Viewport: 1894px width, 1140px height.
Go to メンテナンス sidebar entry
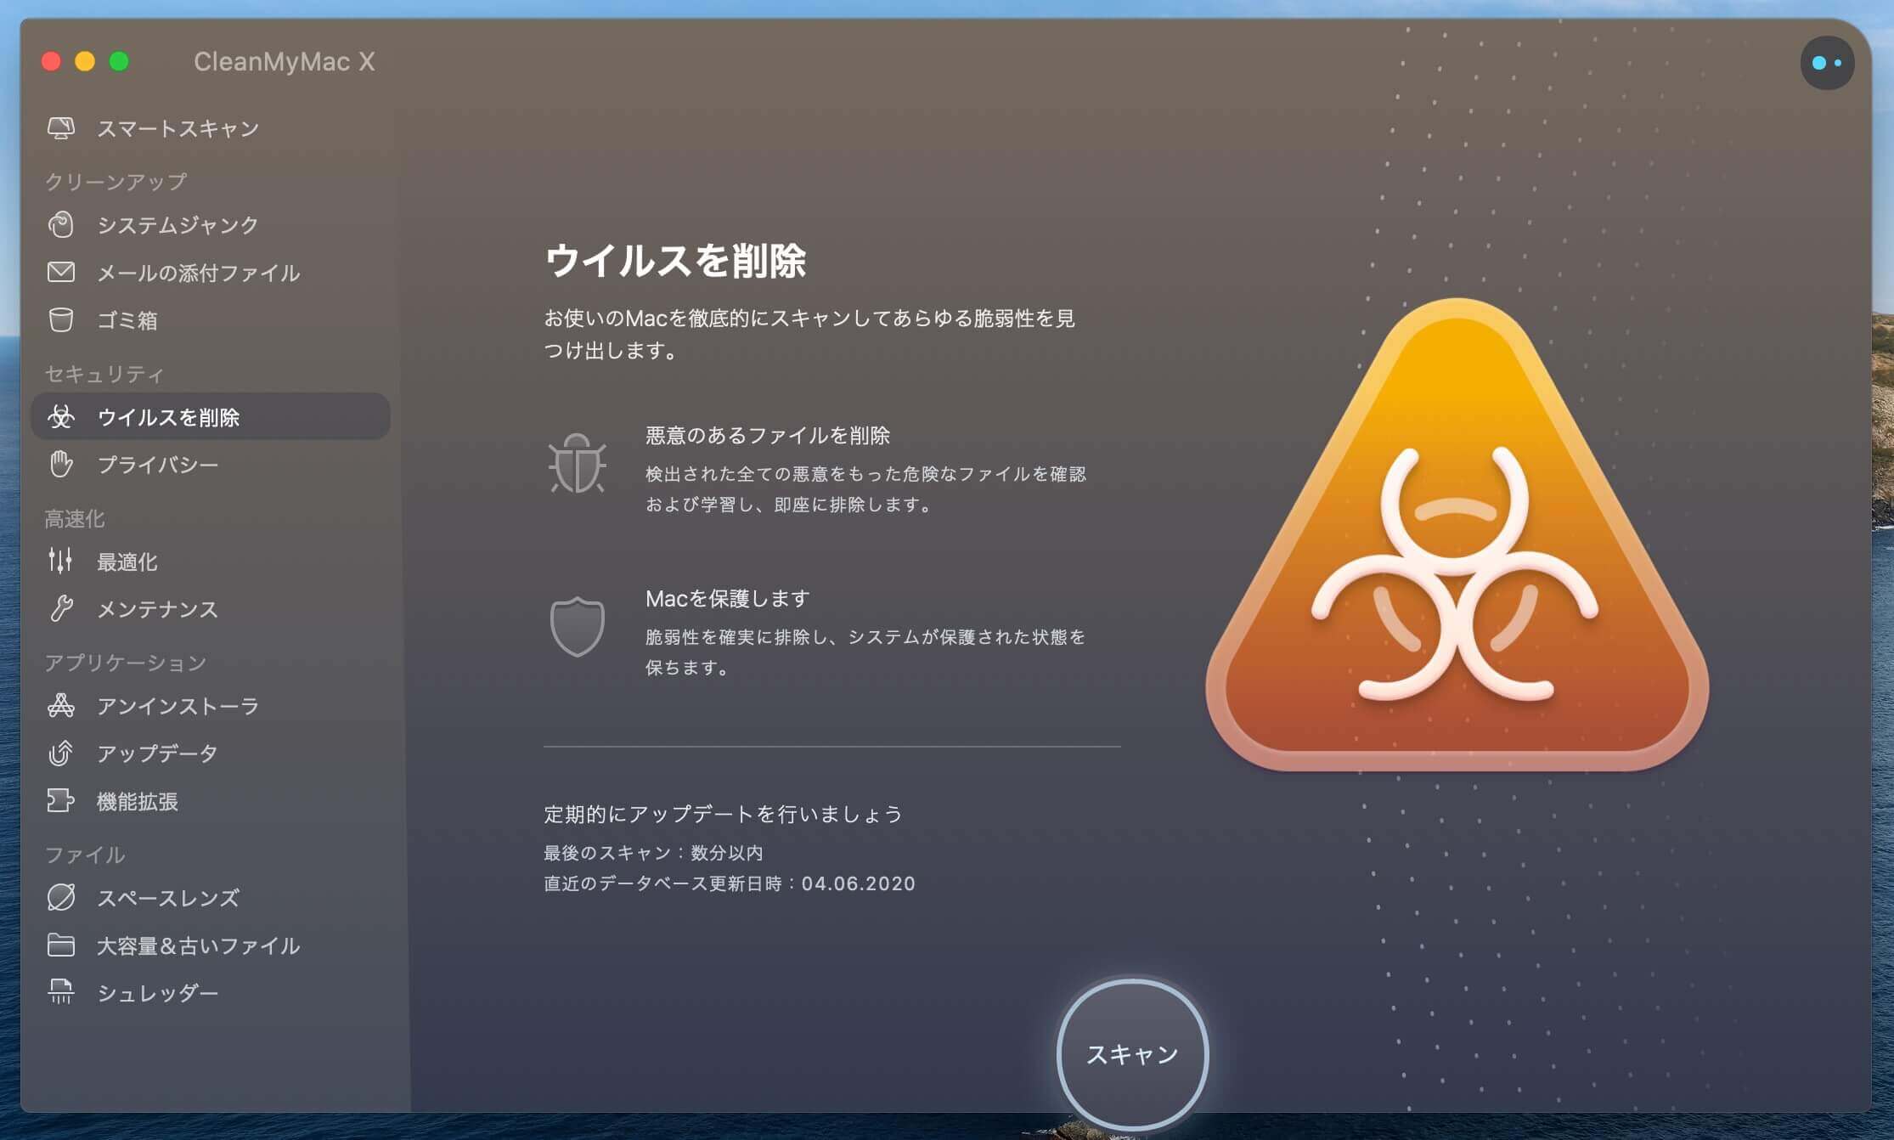pos(157,609)
